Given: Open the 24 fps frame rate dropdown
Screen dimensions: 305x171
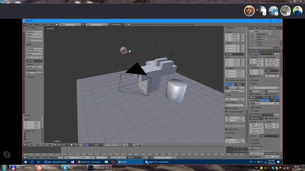Looking at the screenshot, I should [272, 71].
